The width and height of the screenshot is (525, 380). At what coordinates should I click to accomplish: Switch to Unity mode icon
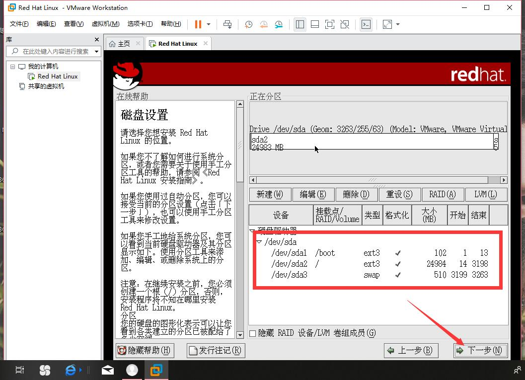pyautogui.click(x=345, y=24)
